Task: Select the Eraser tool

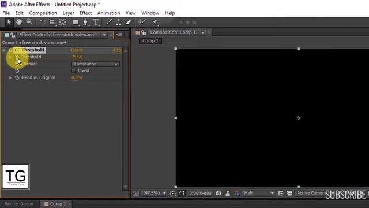Action: (129, 23)
